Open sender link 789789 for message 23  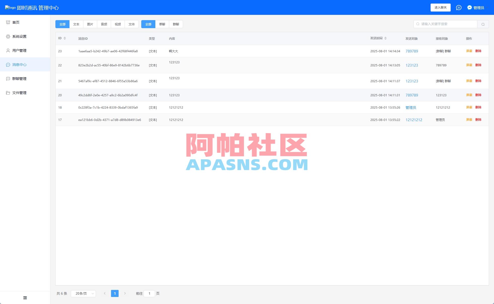(412, 51)
